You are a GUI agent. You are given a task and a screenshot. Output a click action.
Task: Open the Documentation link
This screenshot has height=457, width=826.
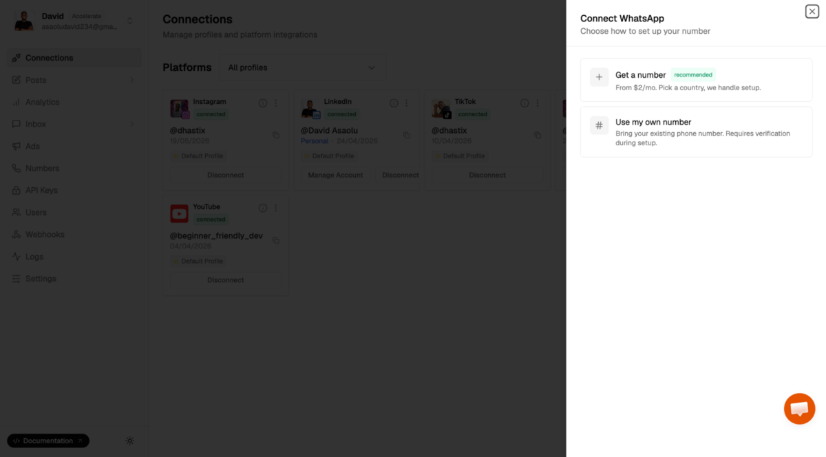pyautogui.click(x=48, y=440)
